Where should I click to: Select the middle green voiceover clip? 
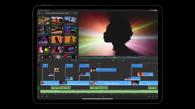(x=99, y=87)
